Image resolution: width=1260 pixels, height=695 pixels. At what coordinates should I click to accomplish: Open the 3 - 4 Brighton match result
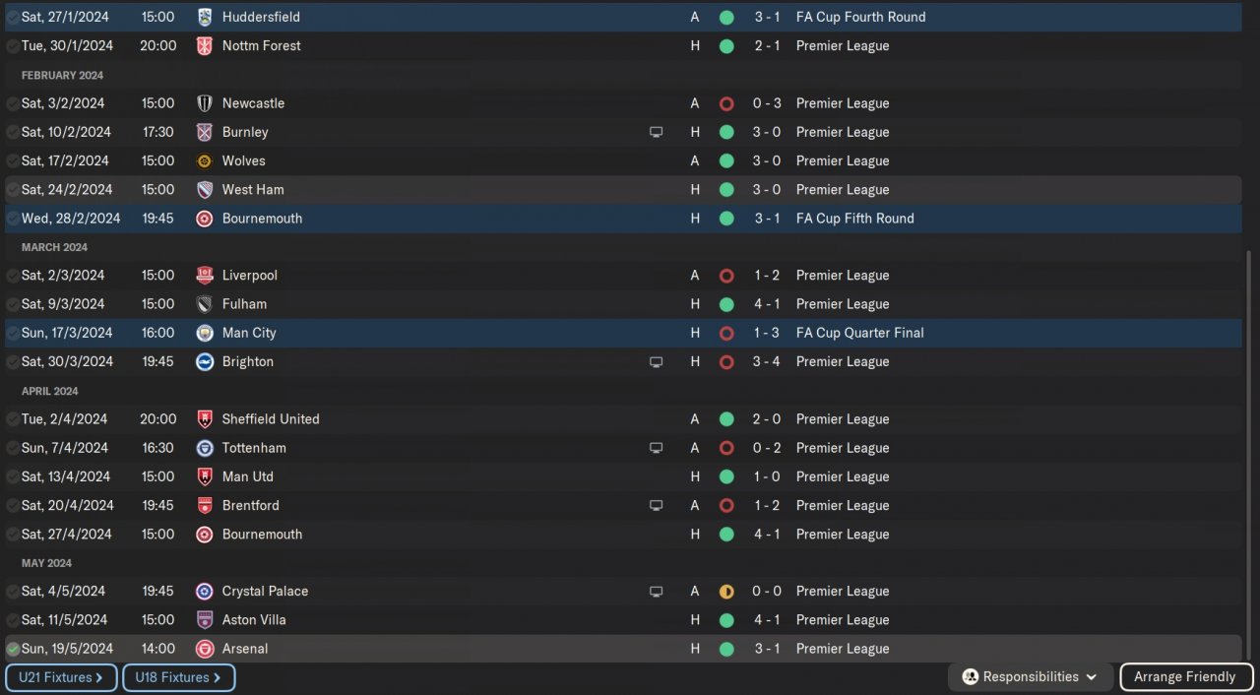[767, 362]
